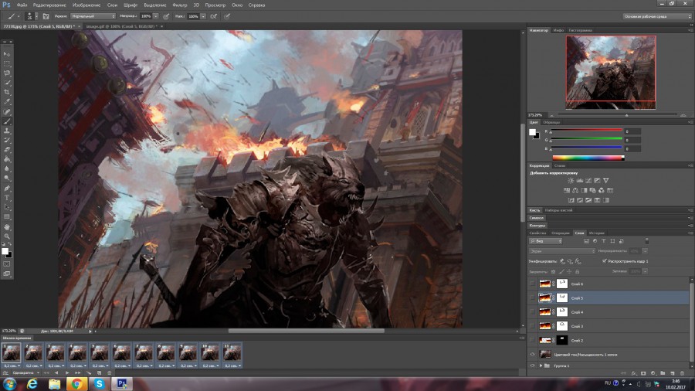Expand the Группа 1 folder in layers

click(541, 365)
